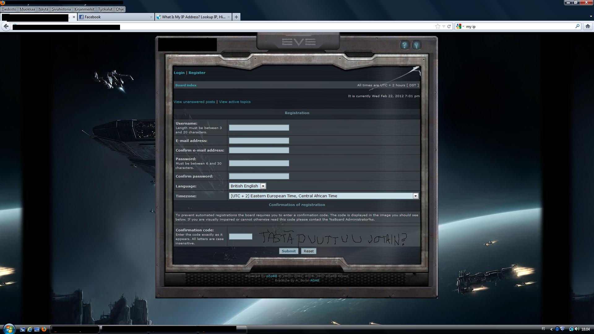Open the Google search engine selector dropdown
The width and height of the screenshot is (594, 334).
tap(460, 27)
